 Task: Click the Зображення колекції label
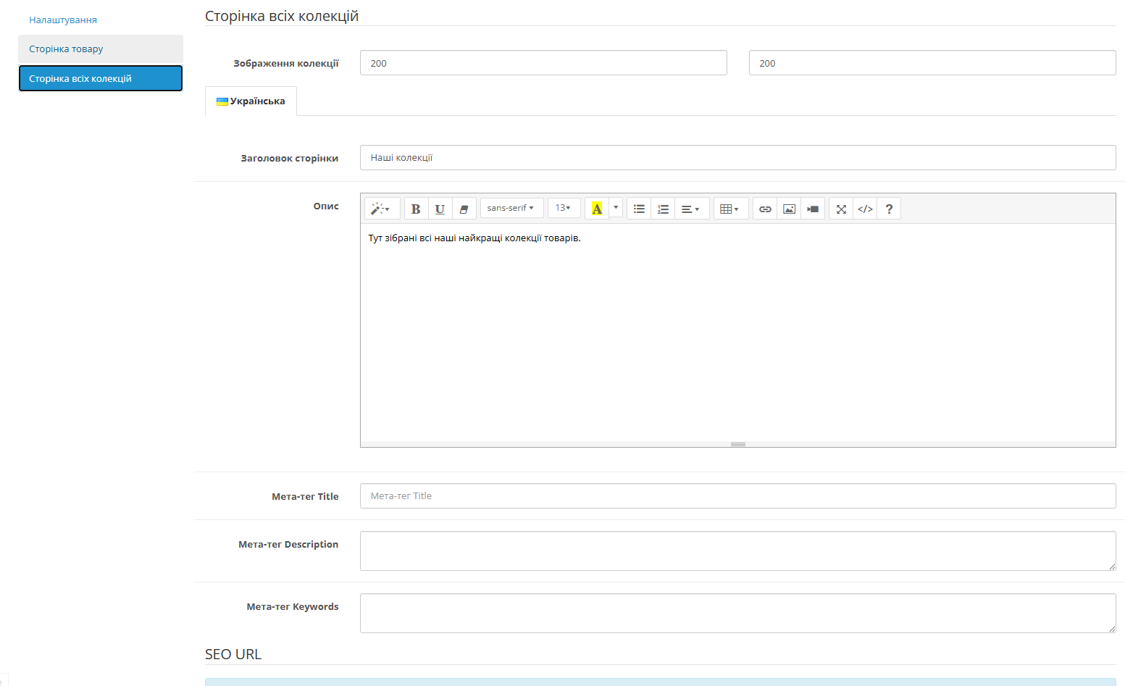point(286,64)
